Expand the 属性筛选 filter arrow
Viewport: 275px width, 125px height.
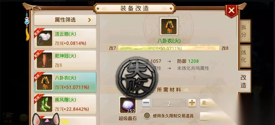(89, 20)
